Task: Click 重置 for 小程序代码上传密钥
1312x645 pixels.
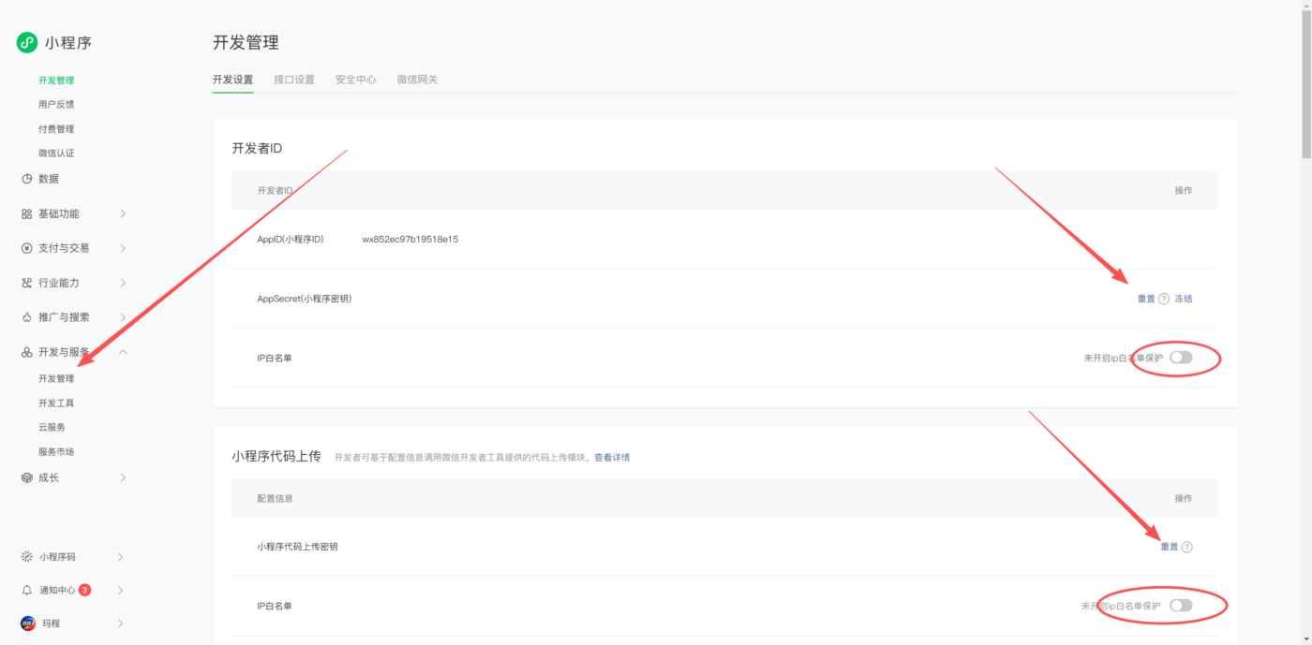Action: pos(1170,548)
